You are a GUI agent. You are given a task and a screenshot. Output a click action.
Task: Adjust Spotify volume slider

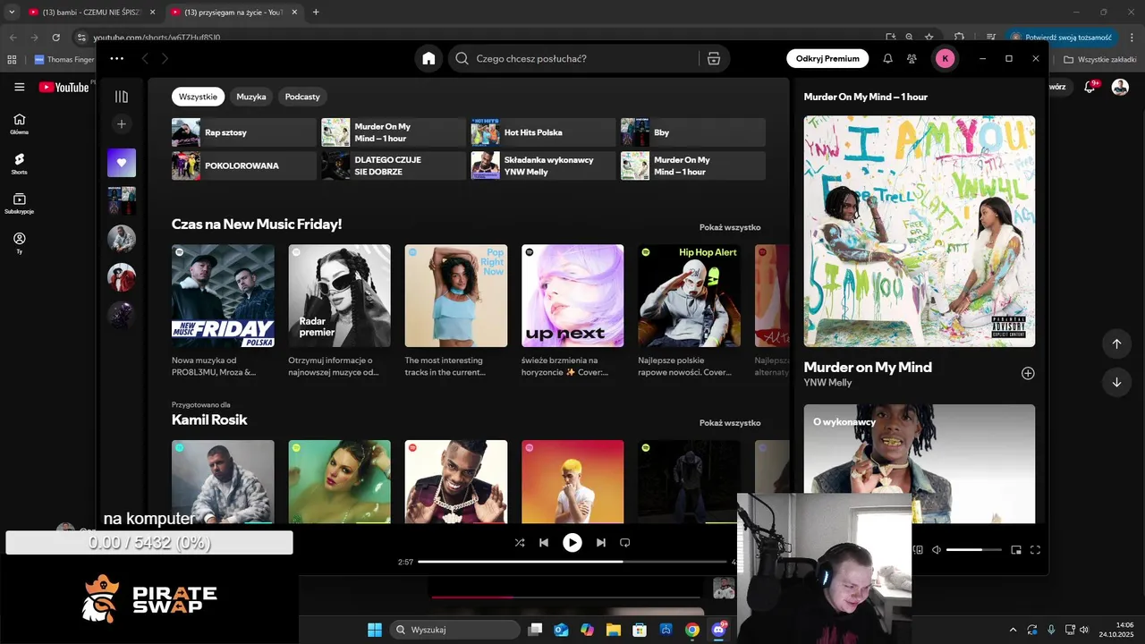[x=974, y=550]
